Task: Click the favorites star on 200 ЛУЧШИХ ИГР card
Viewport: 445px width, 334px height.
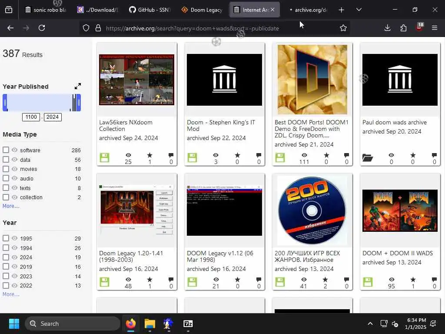Action: 325,280
